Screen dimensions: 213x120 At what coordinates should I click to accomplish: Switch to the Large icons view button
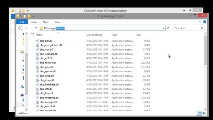[204, 113]
